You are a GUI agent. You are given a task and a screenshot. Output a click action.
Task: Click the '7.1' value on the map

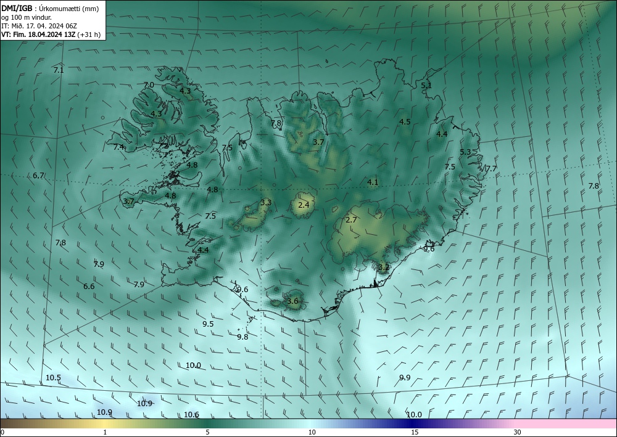tap(59, 70)
